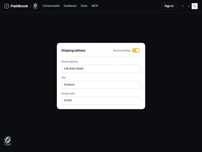Click the Fieldbook brand name link
The height and width of the screenshot is (152, 202).
pos(19,6)
